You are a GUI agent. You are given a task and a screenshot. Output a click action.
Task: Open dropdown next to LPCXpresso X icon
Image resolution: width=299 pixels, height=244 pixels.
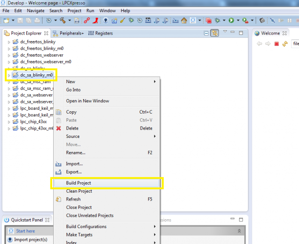point(199,20)
